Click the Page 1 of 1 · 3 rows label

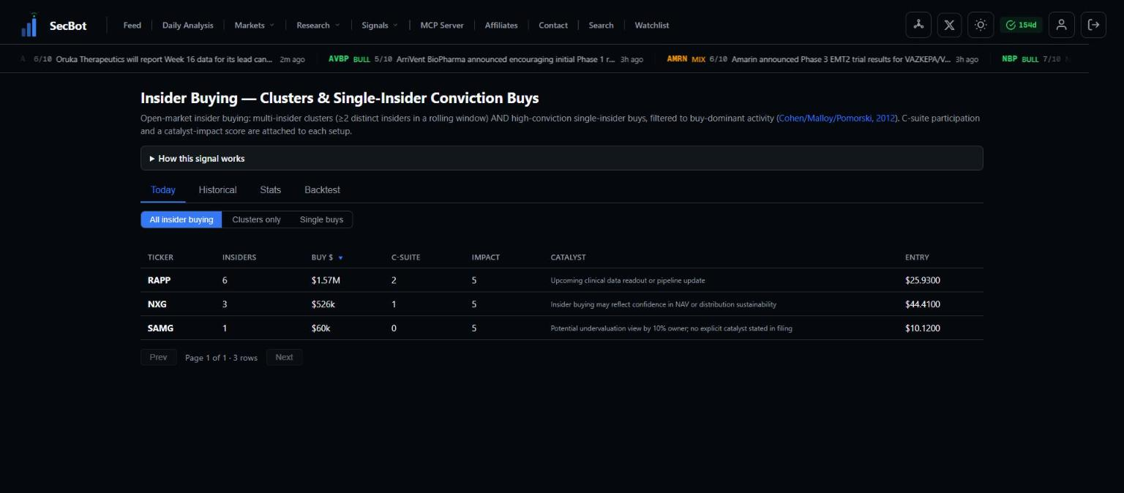point(221,358)
